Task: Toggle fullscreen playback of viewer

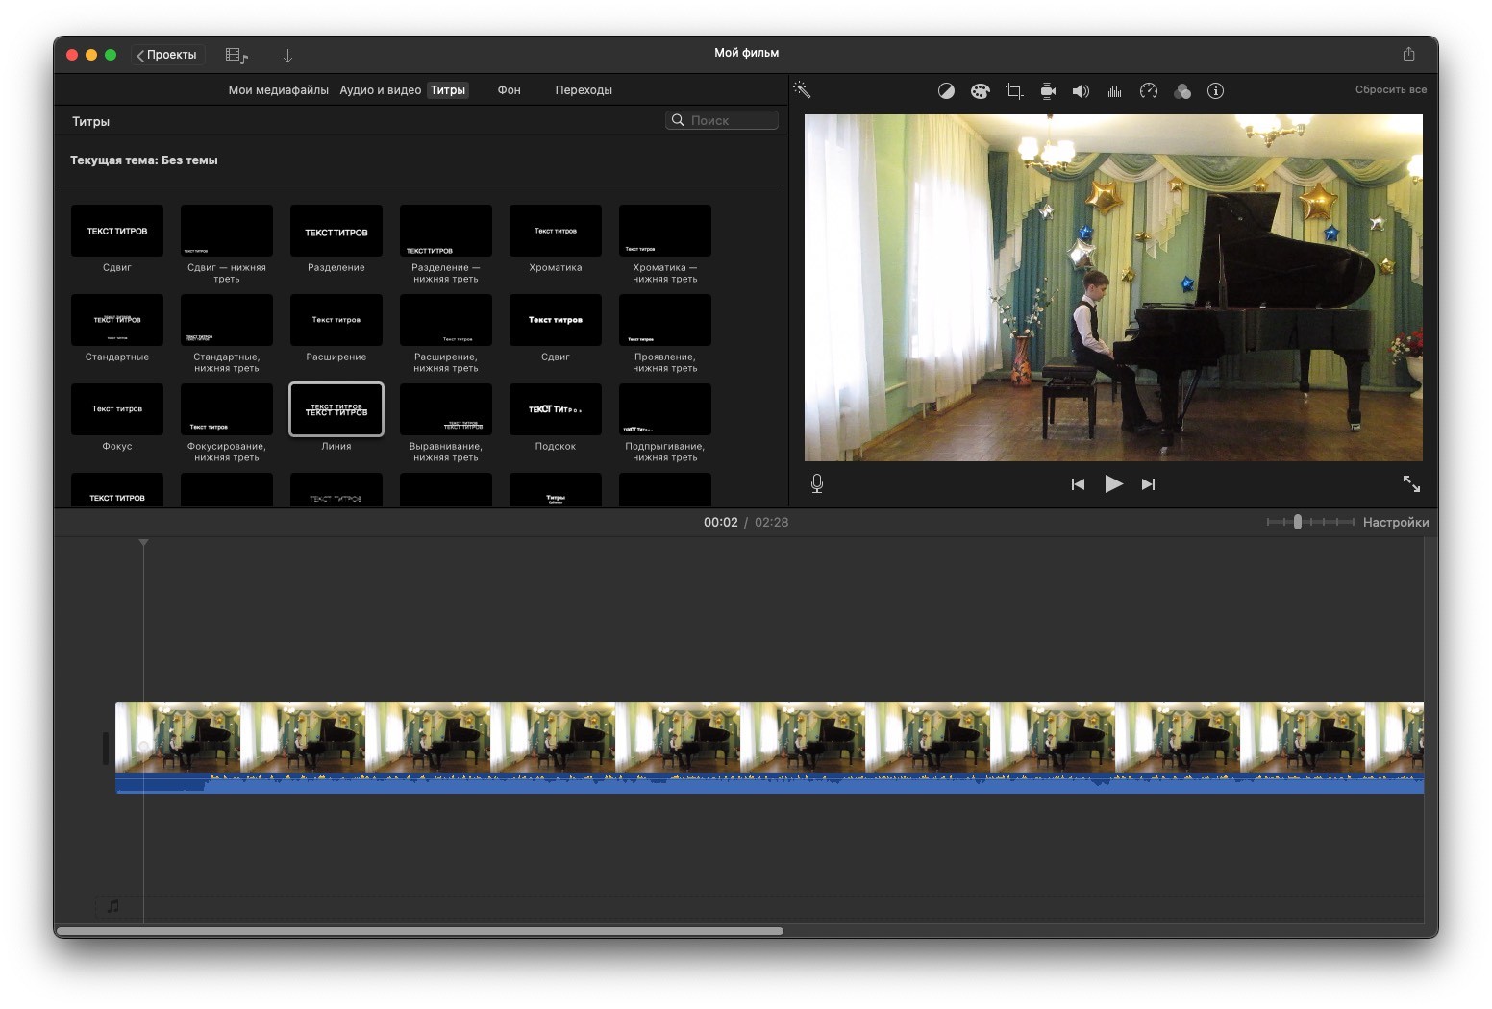Action: click(1410, 484)
